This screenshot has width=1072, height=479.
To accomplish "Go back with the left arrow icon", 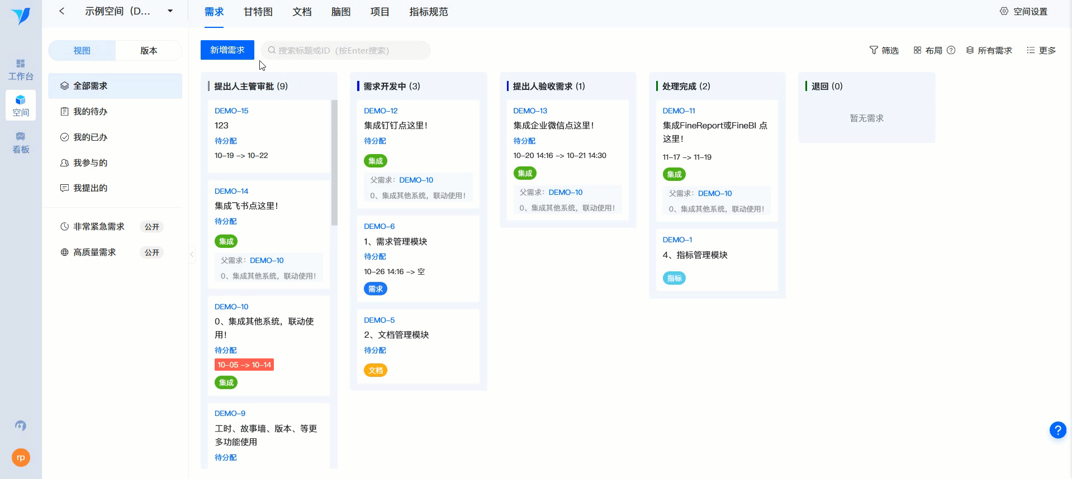I will (61, 11).
